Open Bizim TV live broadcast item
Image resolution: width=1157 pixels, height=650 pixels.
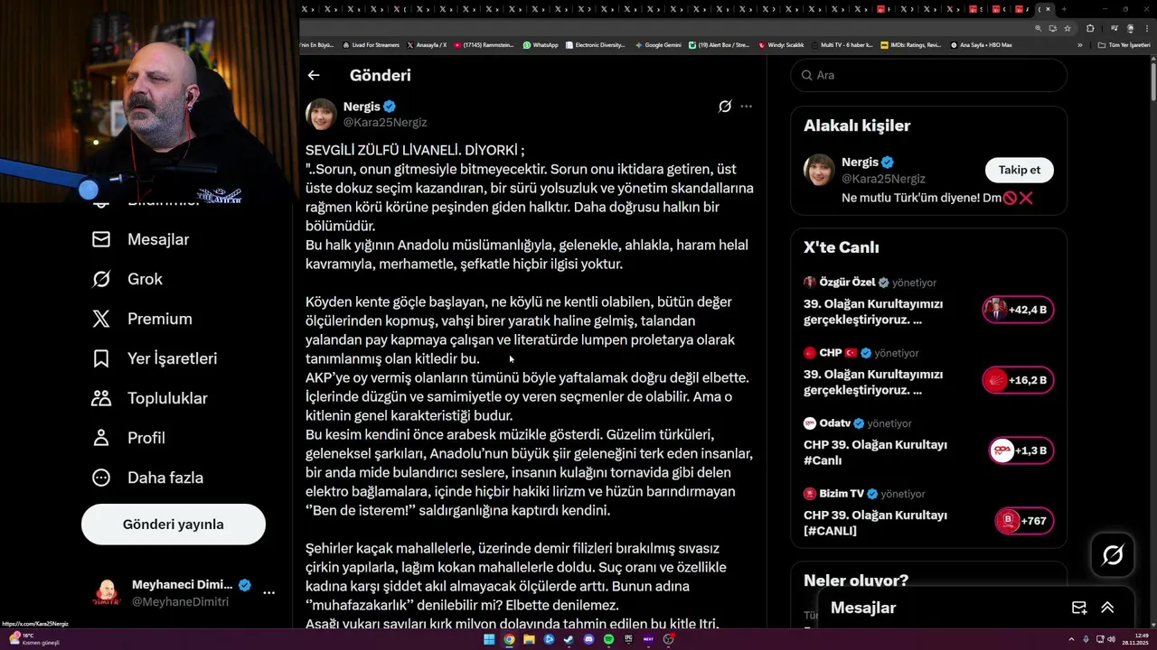929,512
